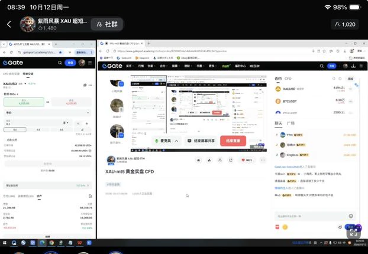This screenshot has height=254, width=368.
Task: Open the 更多 menu in Gate navigation bar
Action: [x=212, y=66]
